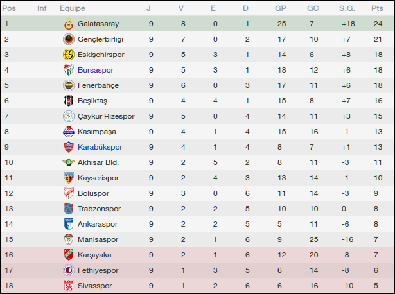Click the Kayserispor team logo
The width and height of the screenshot is (395, 294).
pyautogui.click(x=67, y=178)
